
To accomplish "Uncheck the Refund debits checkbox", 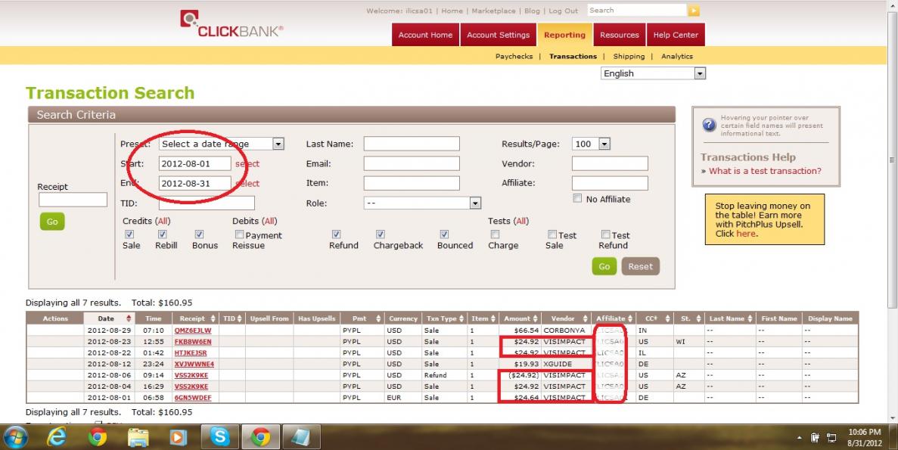I will [x=336, y=234].
